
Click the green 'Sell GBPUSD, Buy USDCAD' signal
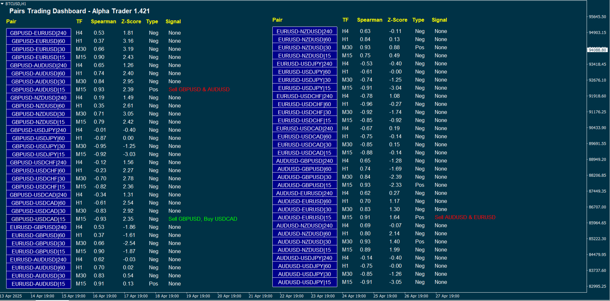[203, 219]
